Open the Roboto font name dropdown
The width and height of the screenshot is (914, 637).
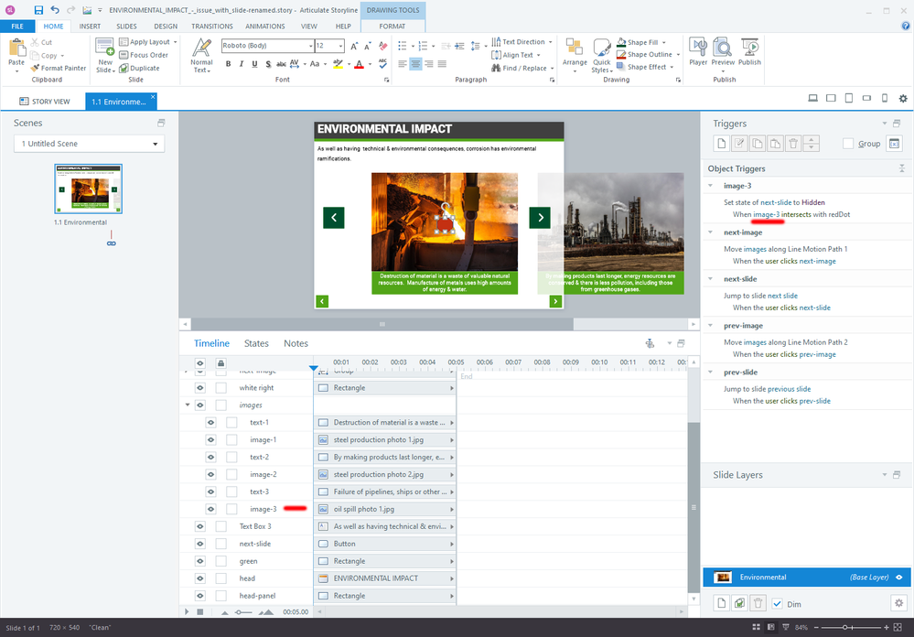[310, 46]
